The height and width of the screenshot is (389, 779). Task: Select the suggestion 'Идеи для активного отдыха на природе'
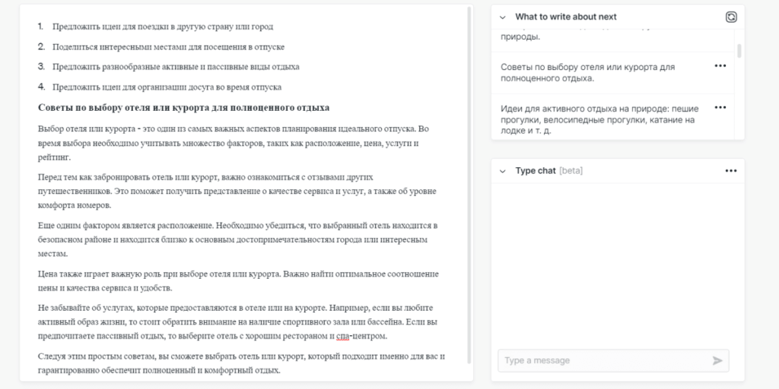[593, 119]
